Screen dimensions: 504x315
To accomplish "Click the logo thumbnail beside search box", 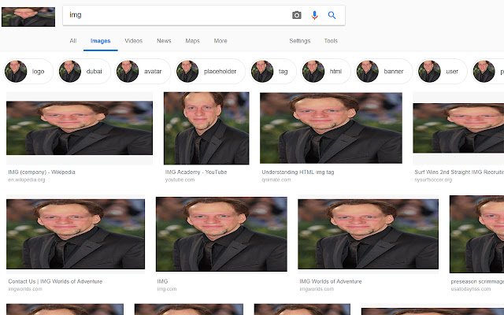I will (x=28, y=17).
